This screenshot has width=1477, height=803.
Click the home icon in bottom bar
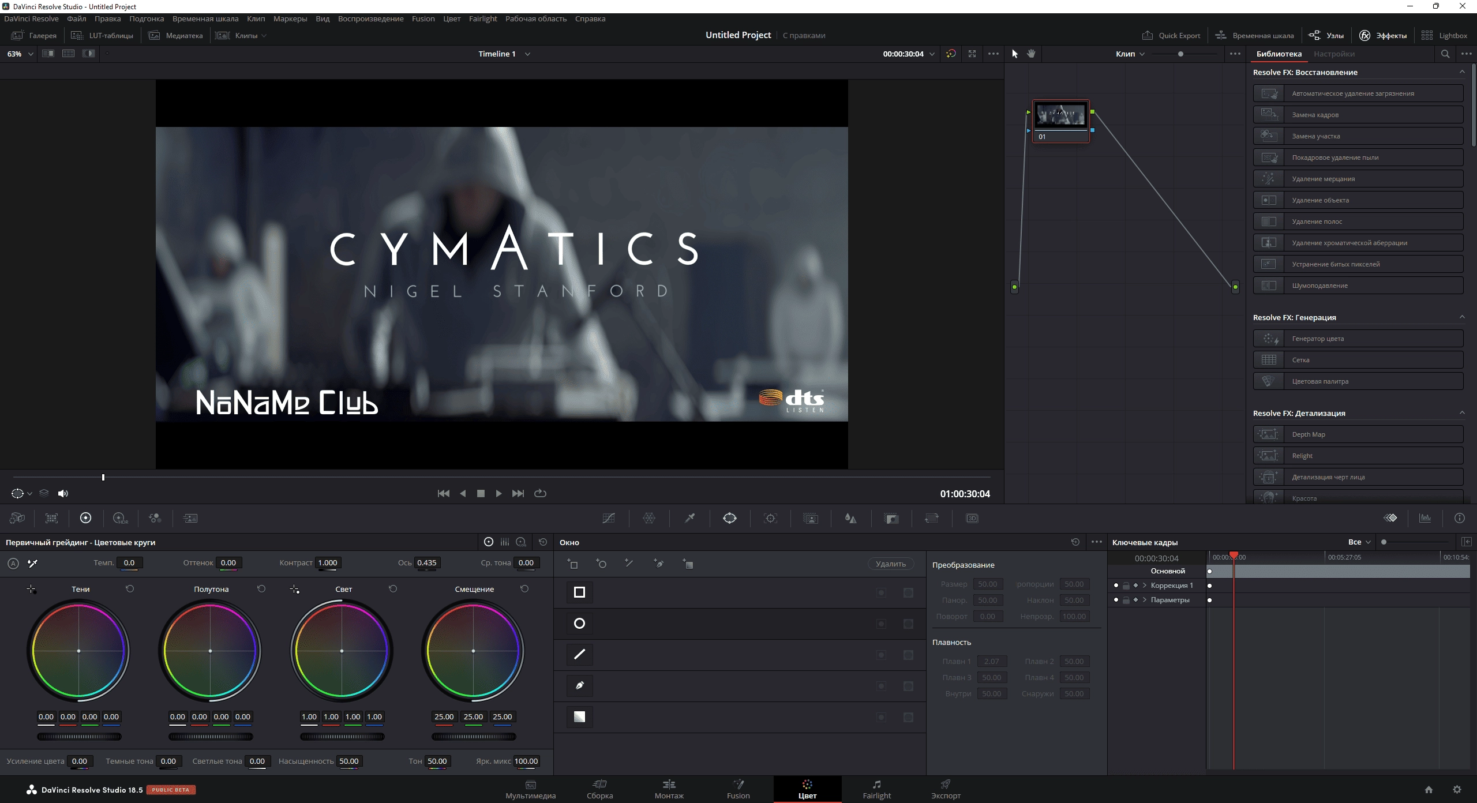1429,790
